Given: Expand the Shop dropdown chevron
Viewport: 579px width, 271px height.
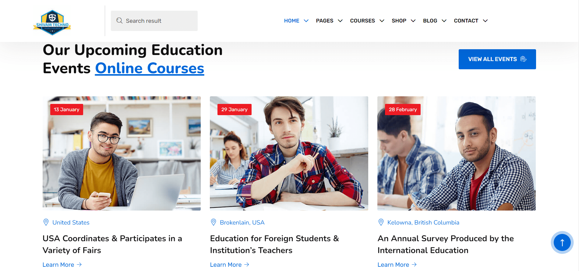Looking at the screenshot, I should point(413,21).
